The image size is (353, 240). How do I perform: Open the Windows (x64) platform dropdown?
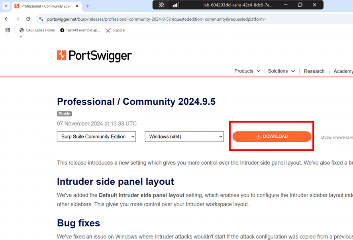pyautogui.click(x=184, y=137)
